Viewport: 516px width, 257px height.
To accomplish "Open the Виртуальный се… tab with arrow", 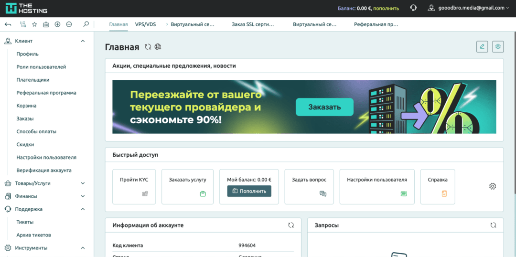I will pos(190,24).
